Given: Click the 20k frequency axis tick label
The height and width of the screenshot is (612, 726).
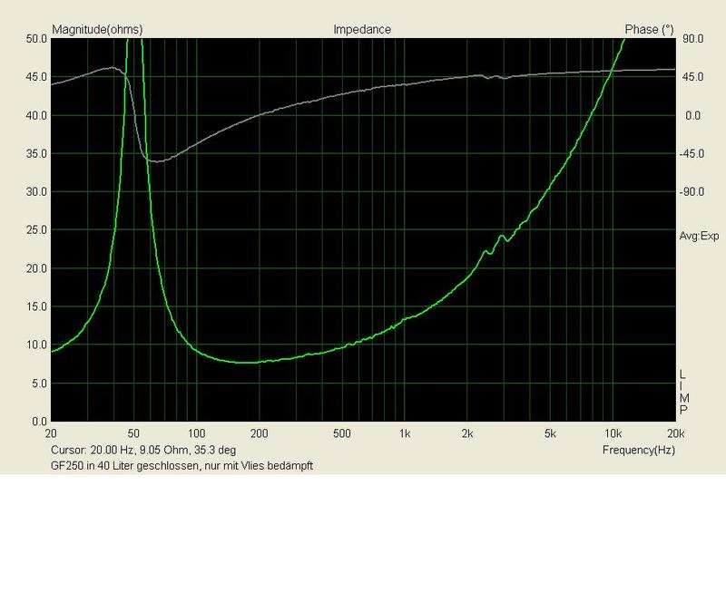Looking at the screenshot, I should 675,433.
